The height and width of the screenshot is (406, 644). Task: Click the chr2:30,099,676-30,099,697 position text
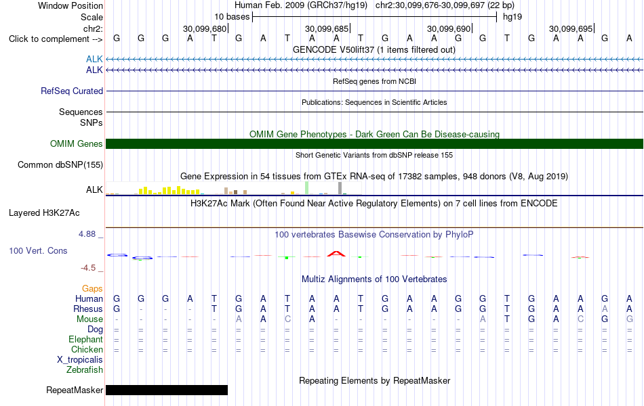445,5
